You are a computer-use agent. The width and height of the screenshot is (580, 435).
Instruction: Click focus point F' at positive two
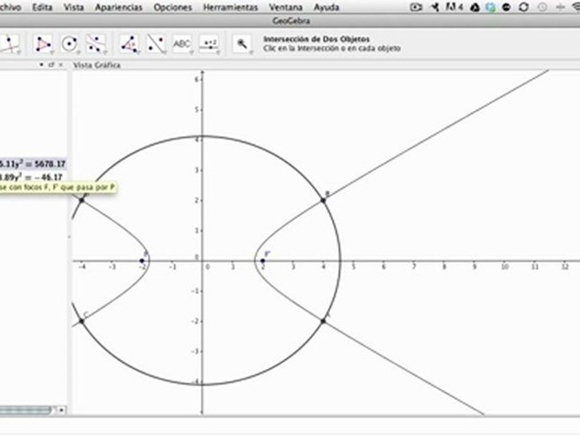pyautogui.click(x=263, y=261)
